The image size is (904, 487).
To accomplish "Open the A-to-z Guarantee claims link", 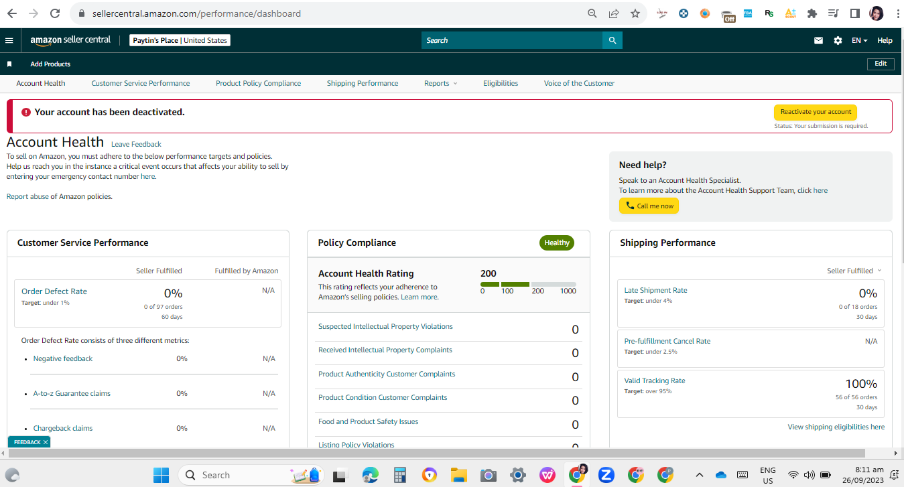I will [x=72, y=393].
